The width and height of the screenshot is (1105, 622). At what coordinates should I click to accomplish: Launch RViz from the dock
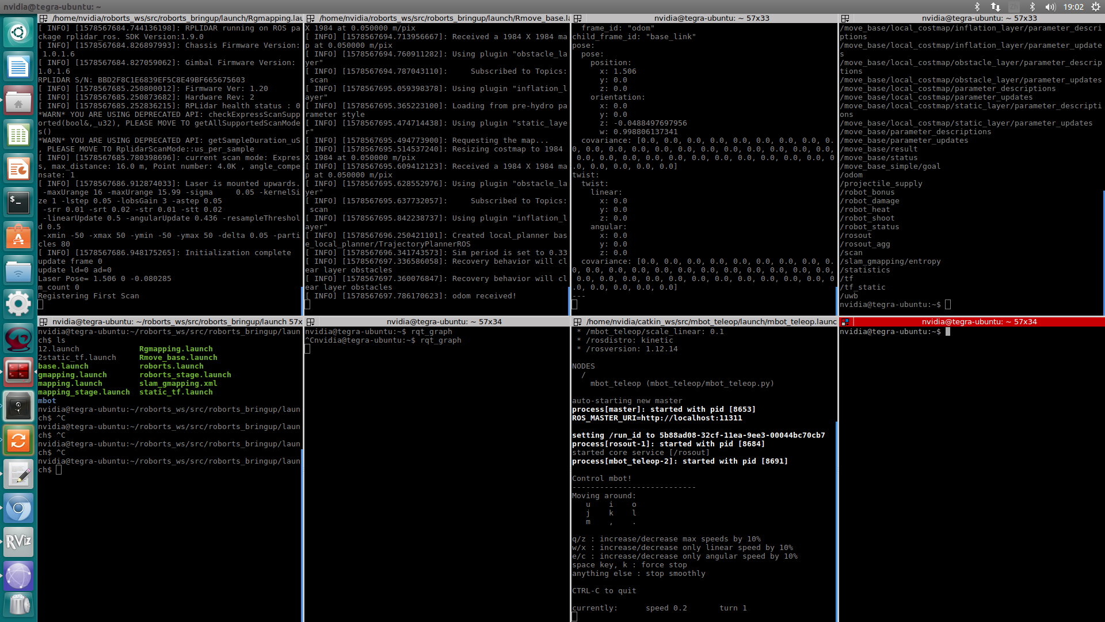click(x=19, y=542)
